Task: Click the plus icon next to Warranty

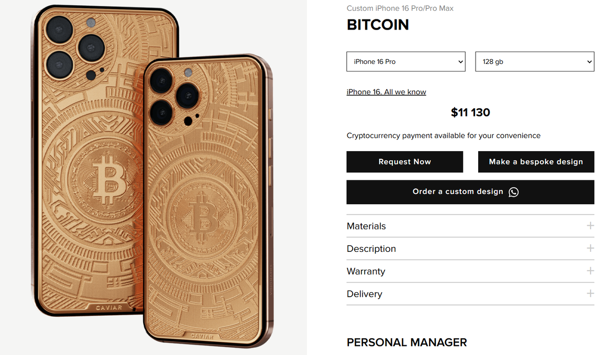Action: (x=590, y=271)
